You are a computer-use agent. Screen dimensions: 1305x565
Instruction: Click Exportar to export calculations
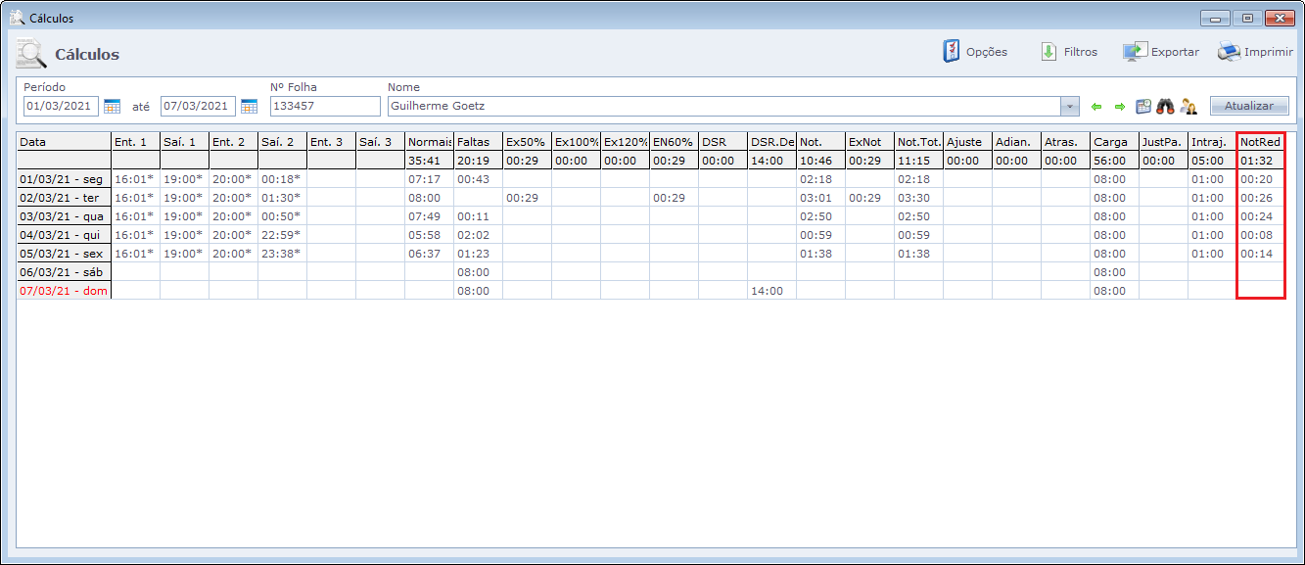pyautogui.click(x=1161, y=52)
